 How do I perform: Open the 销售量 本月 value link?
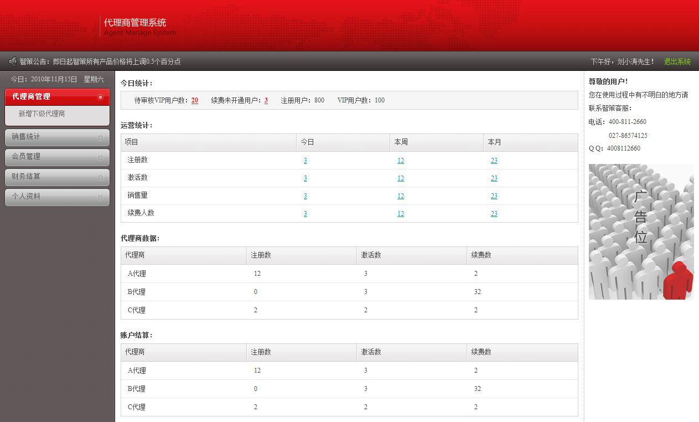(494, 196)
